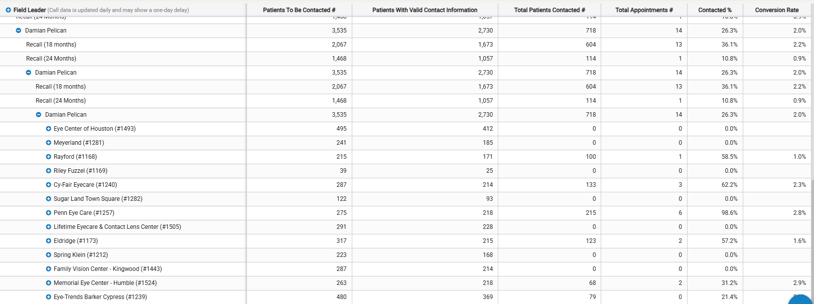Sort by Patients To Be Contacted # column

pyautogui.click(x=299, y=10)
